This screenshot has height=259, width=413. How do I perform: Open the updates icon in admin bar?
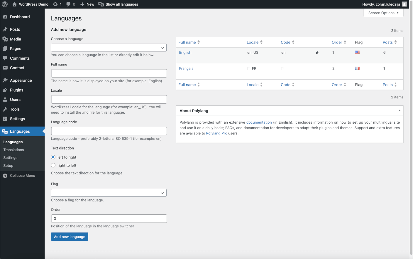pyautogui.click(x=55, y=4)
